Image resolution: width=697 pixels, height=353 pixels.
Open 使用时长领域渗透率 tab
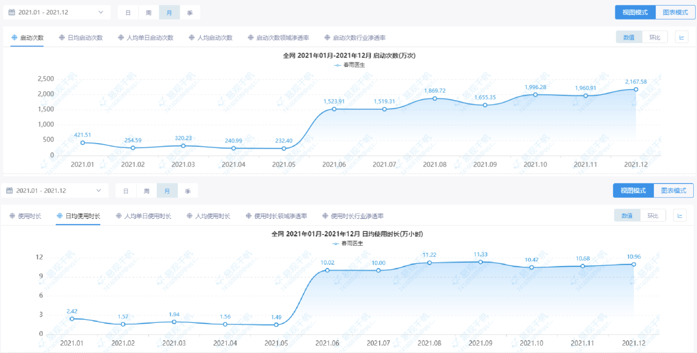(281, 216)
